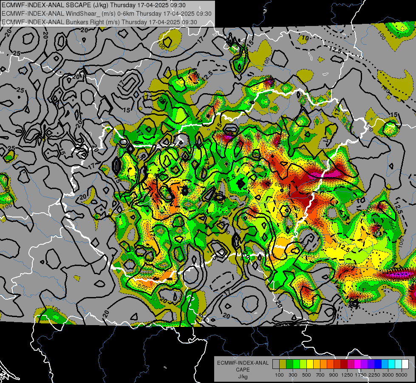Image resolution: width=416 pixels, height=383 pixels.
Task: Click the pink-magenta swatch starting at 1250
Action: click(351, 364)
